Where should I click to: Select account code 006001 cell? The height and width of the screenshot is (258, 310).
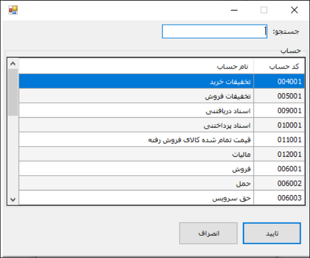coord(279,169)
